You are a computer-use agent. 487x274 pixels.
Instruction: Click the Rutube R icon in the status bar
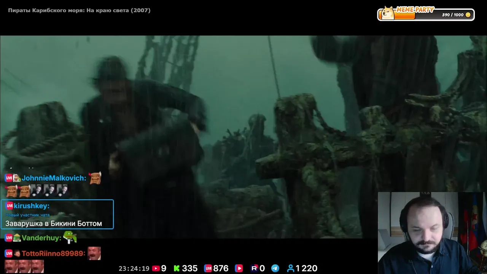(255, 268)
